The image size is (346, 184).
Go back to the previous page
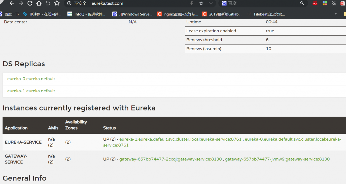tap(12, 3)
